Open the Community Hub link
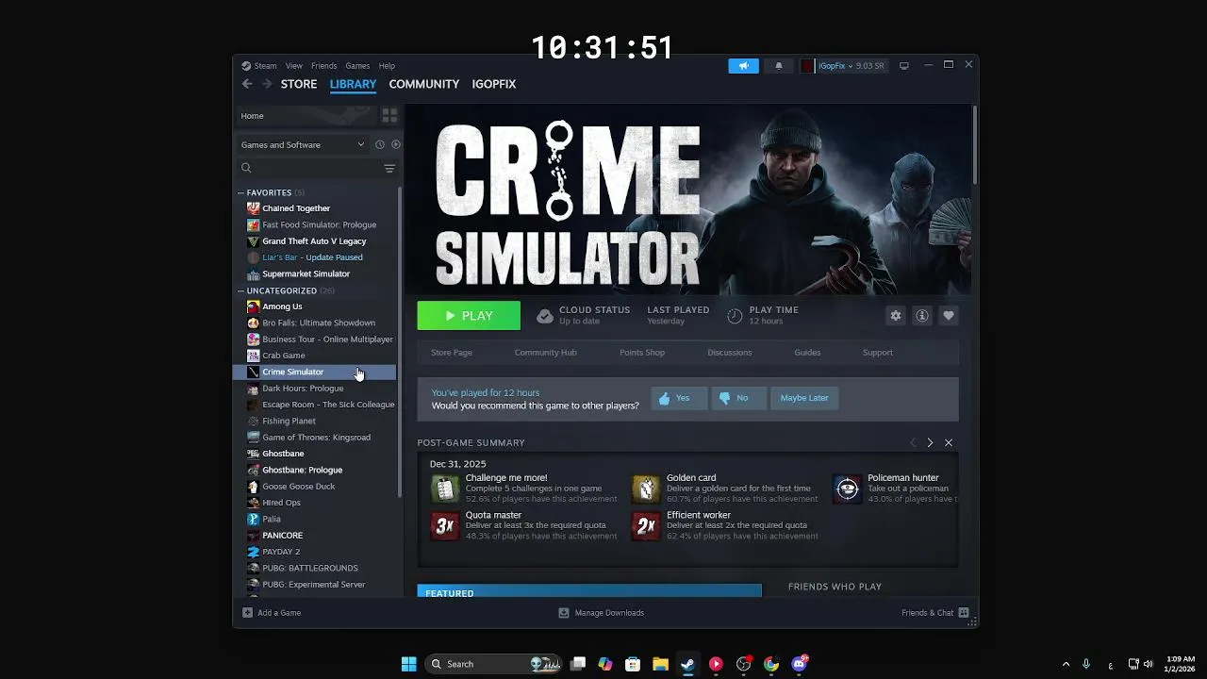The width and height of the screenshot is (1207, 679). [546, 353]
